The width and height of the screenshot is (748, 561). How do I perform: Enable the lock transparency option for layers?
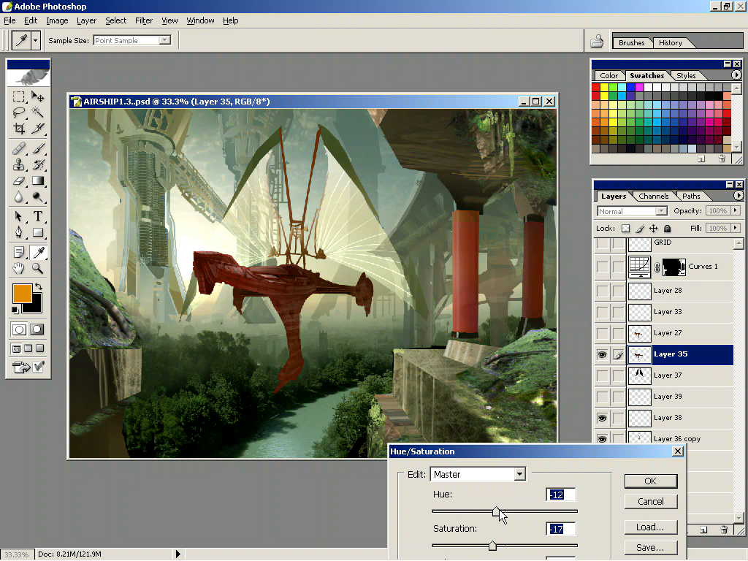tap(625, 228)
